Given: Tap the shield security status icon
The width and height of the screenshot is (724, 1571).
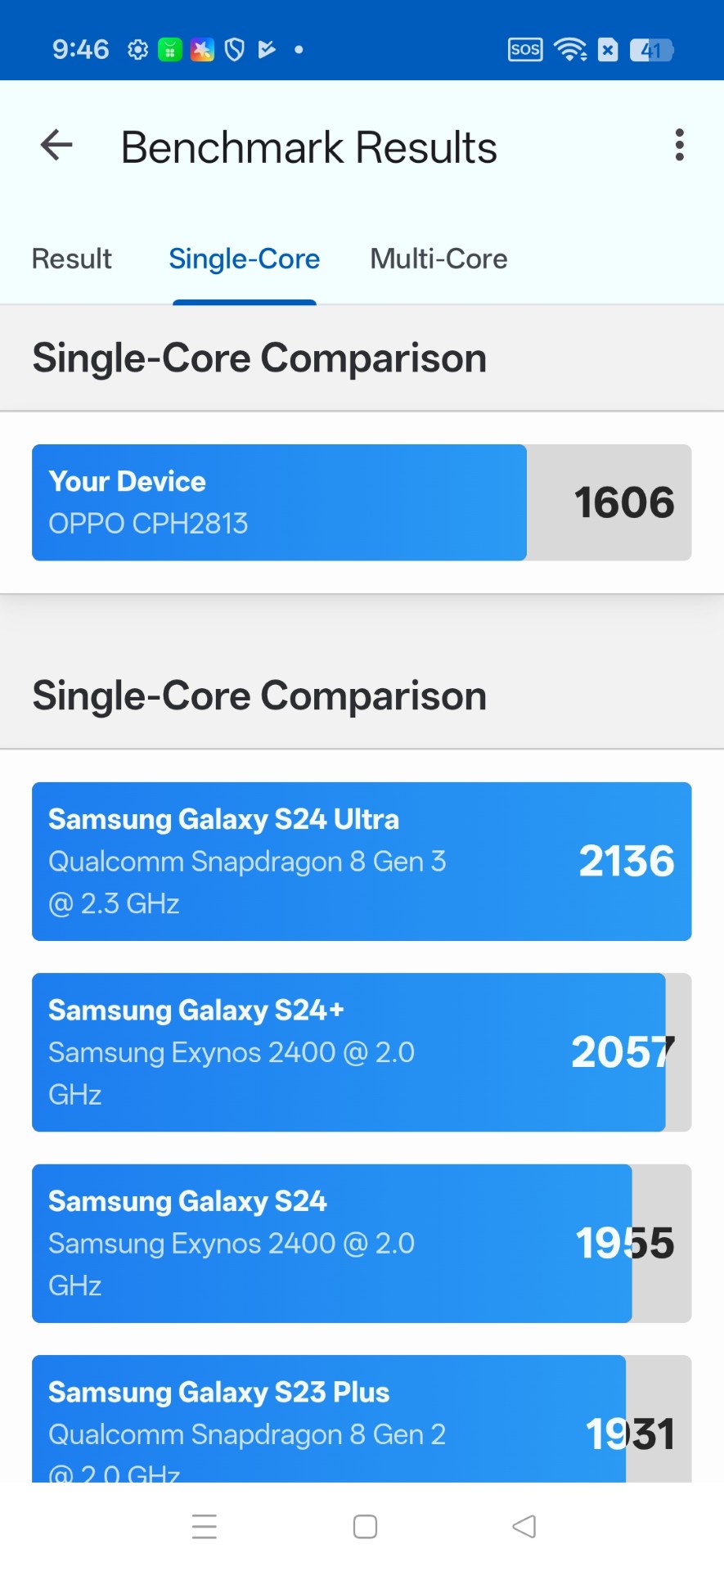Looking at the screenshot, I should 235,50.
